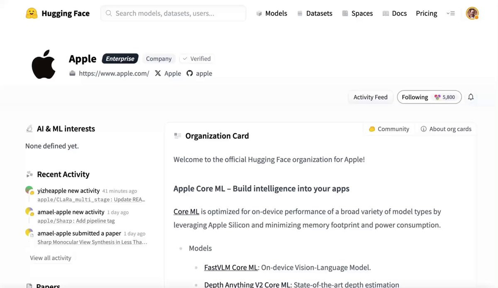
Task: Open the Spaces section
Action: pyautogui.click(x=357, y=13)
